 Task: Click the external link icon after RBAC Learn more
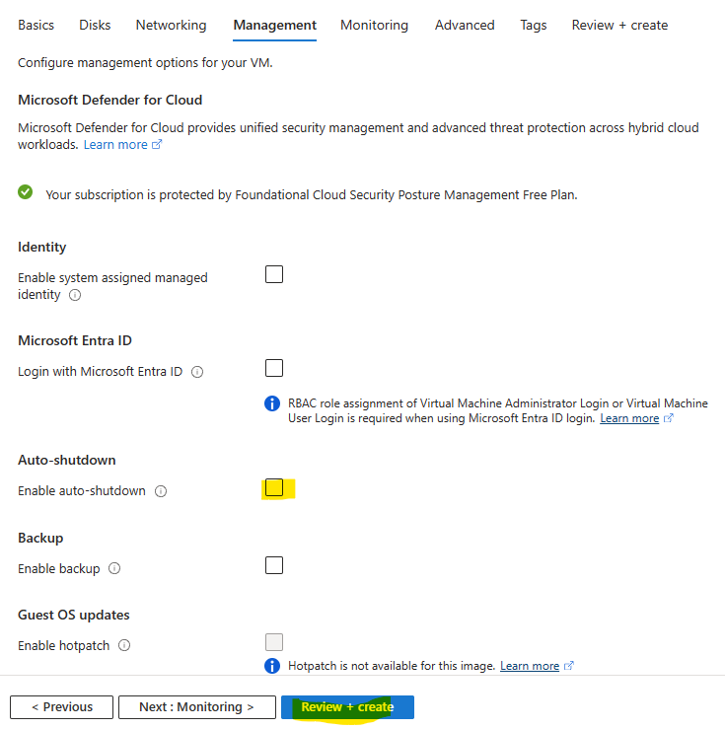pyautogui.click(x=669, y=418)
